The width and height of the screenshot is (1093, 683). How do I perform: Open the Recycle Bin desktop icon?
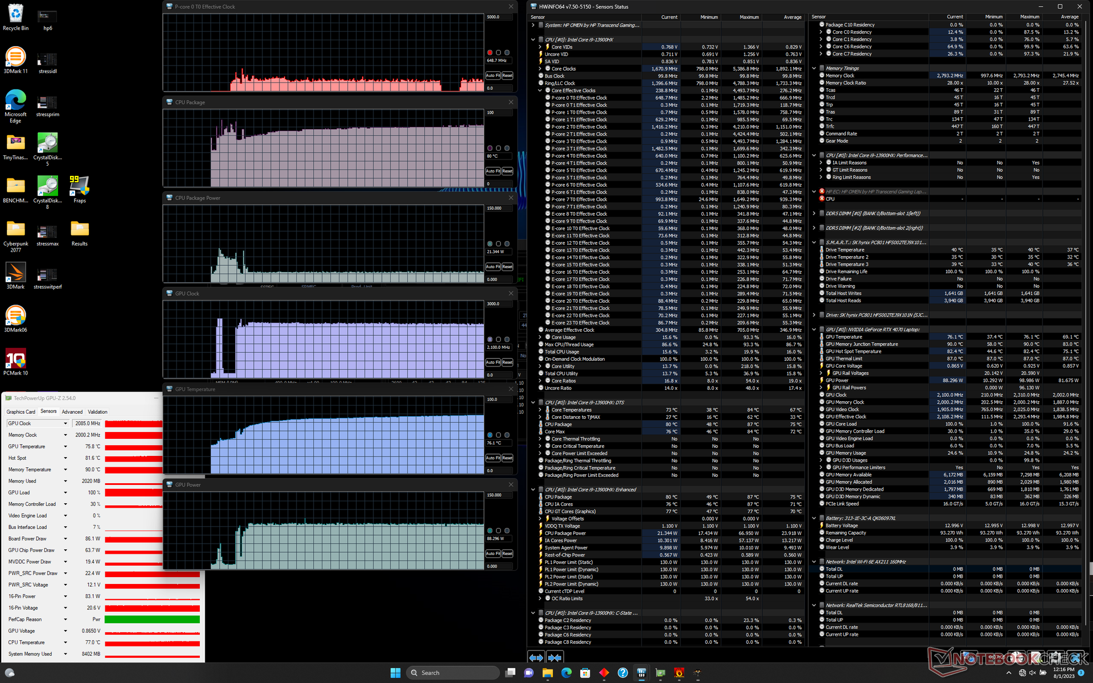coord(15,17)
